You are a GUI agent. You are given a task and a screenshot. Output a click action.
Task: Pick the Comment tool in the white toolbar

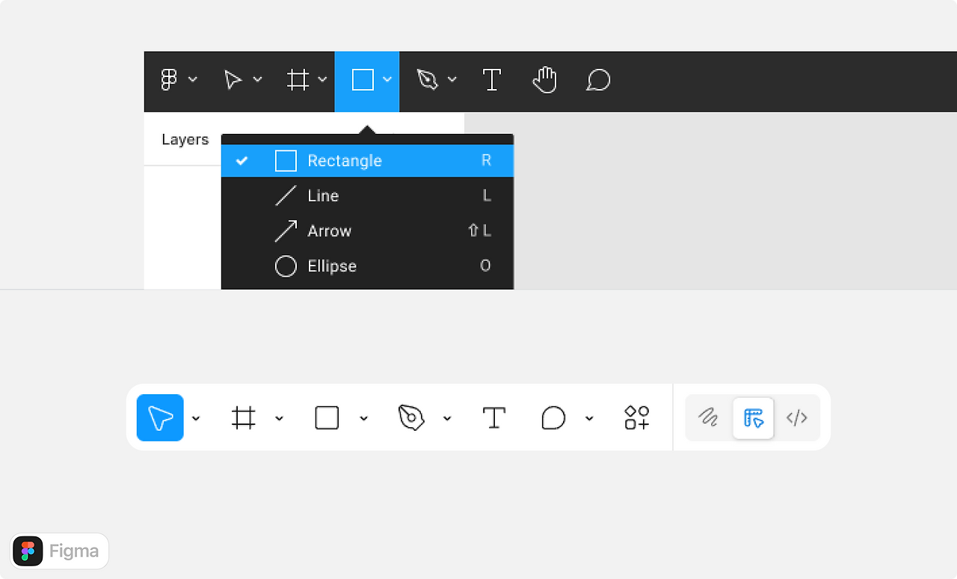click(553, 417)
